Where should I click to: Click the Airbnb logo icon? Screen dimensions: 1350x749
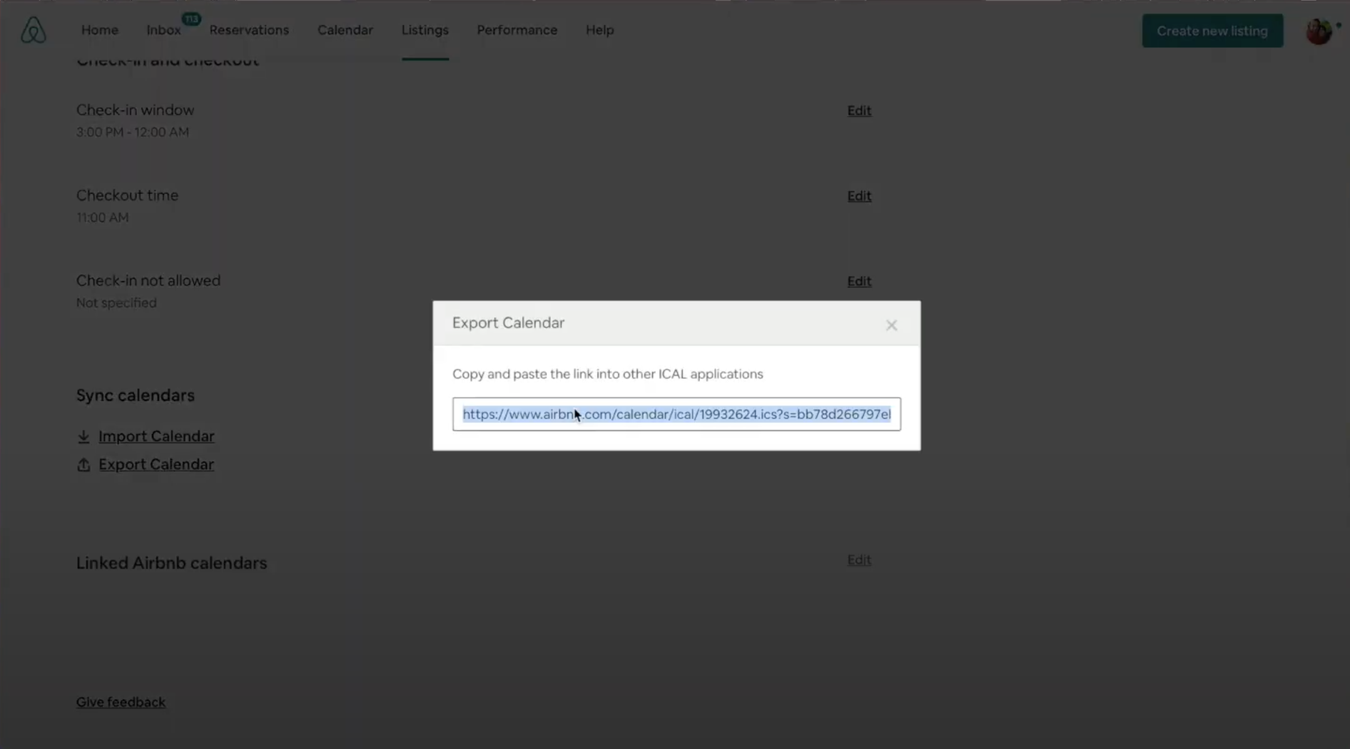pos(33,30)
